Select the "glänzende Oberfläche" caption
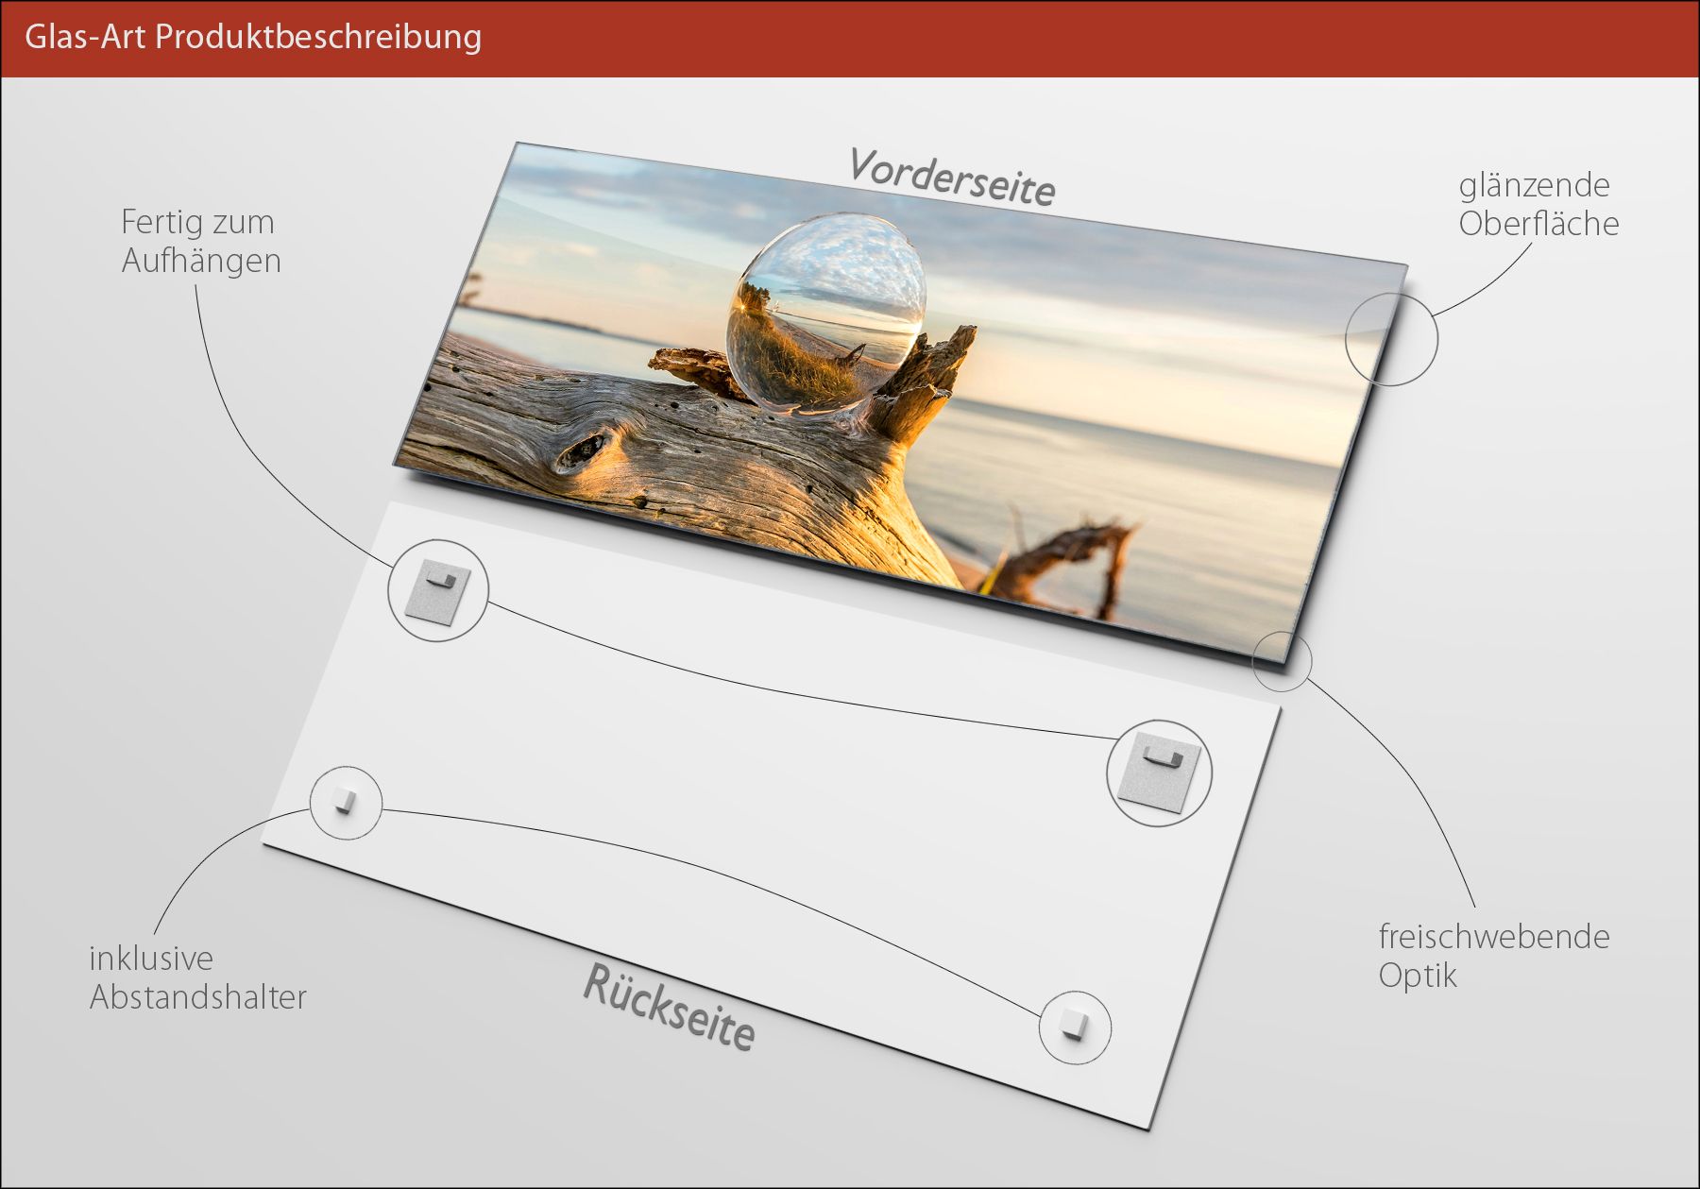 click(1538, 204)
